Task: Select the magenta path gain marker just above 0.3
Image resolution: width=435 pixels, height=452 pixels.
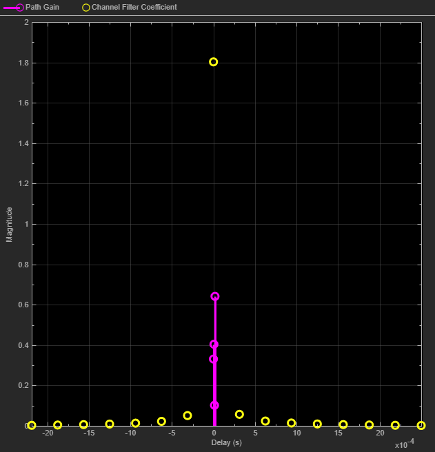Action: pos(214,359)
